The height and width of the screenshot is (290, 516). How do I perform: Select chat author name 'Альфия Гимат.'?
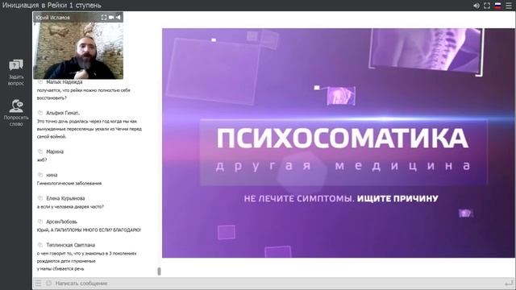click(63, 113)
